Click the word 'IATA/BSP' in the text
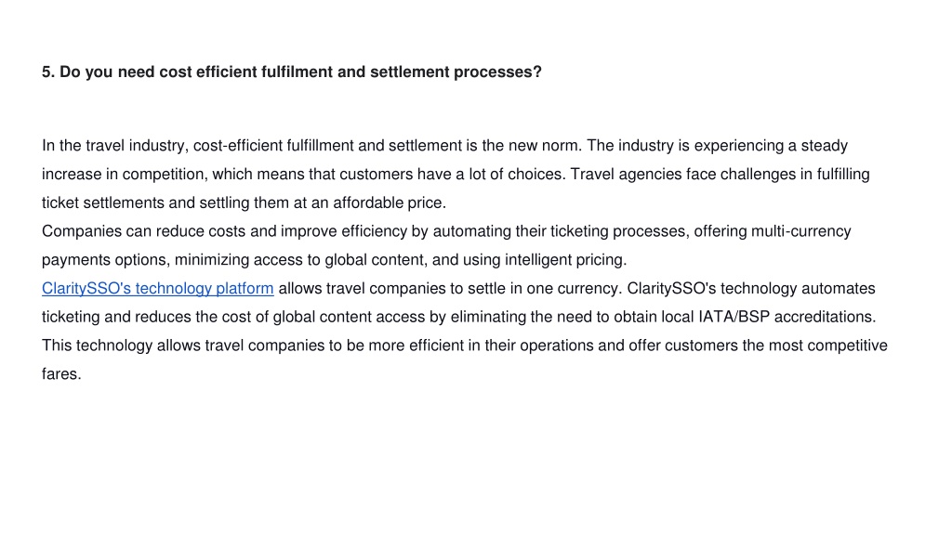 (x=734, y=317)
